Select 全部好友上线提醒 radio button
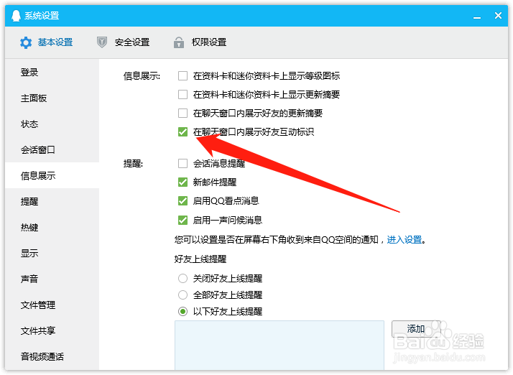This screenshot has width=513, height=375. pyautogui.click(x=183, y=295)
